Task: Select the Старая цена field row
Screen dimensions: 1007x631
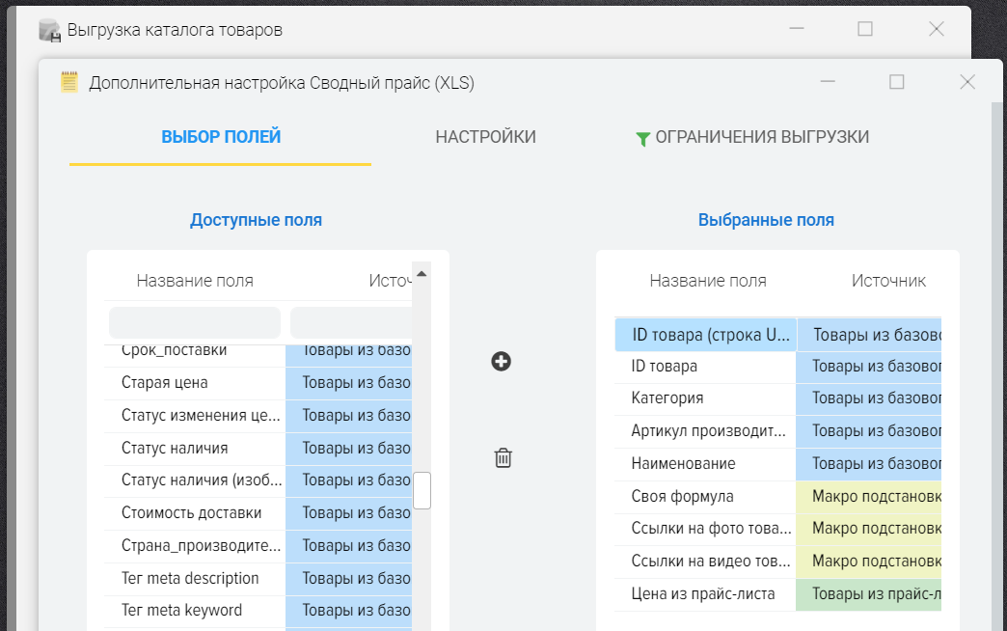Action: [x=195, y=383]
